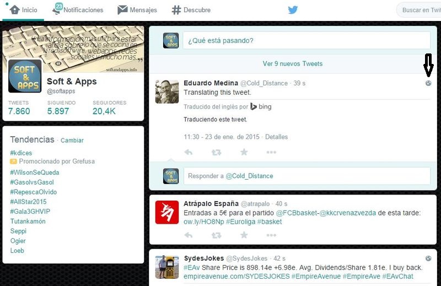The width and height of the screenshot is (441, 286).
Task: Open the SydesJokes name link
Action: 204,258
